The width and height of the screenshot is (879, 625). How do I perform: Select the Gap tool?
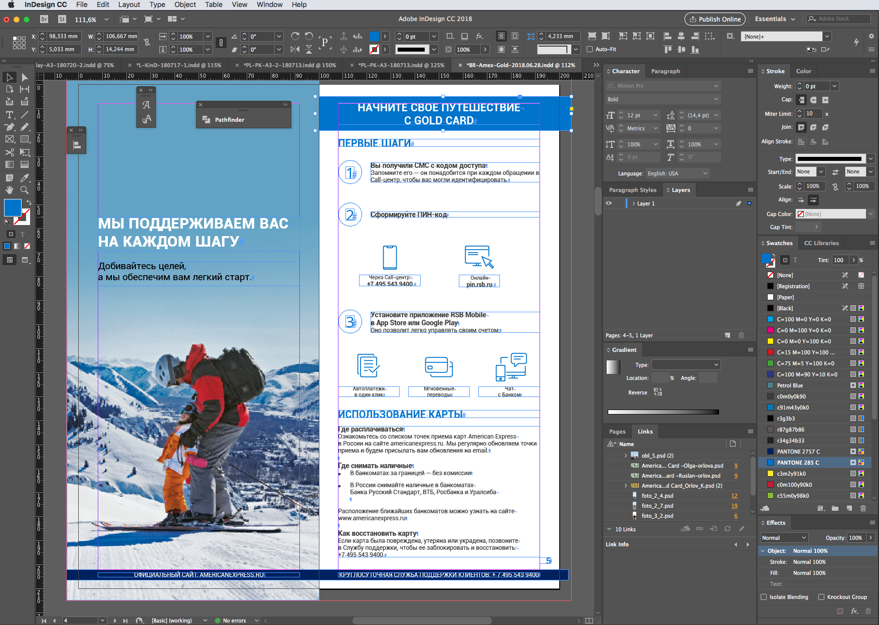click(25, 89)
